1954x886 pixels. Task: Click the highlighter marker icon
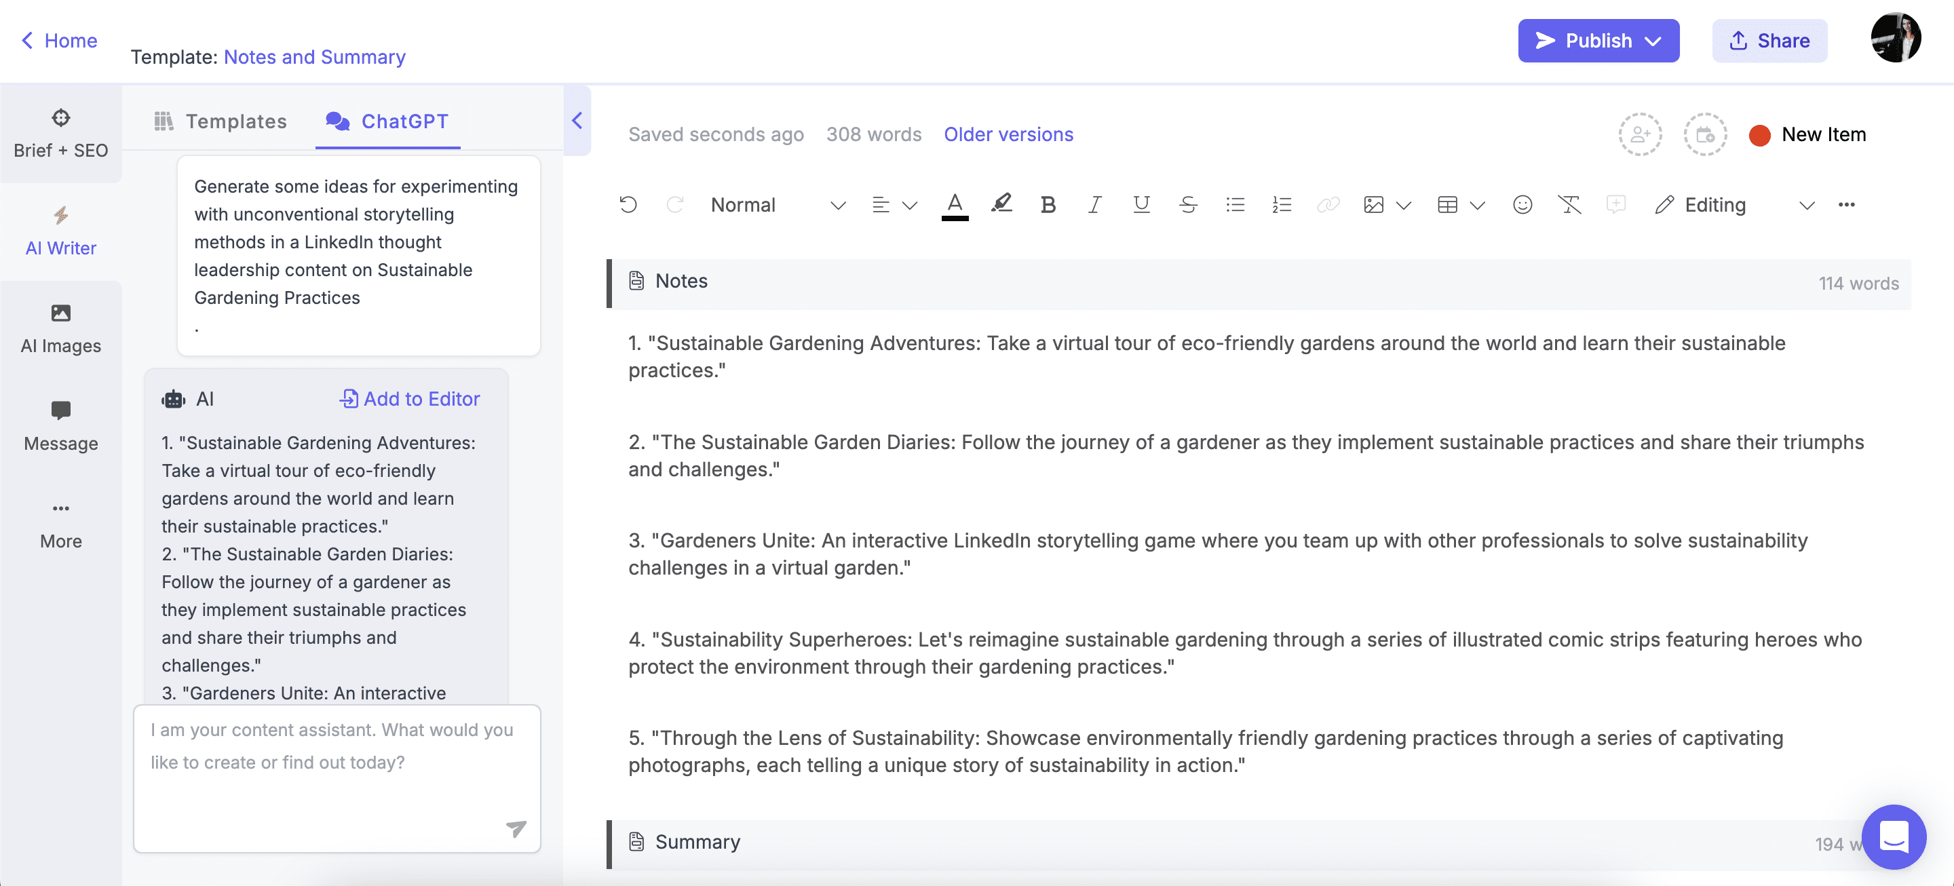tap(1001, 205)
